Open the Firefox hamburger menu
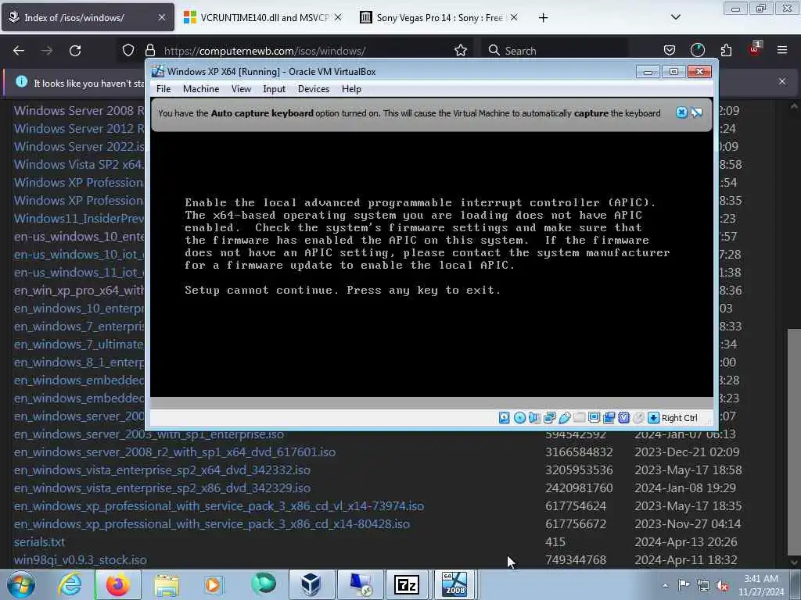The width and height of the screenshot is (801, 600). click(x=782, y=50)
